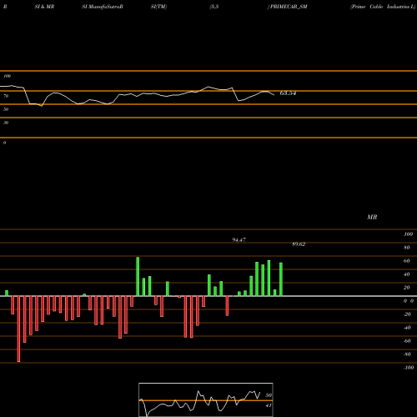Click the 30 level label on RSI chart
The image size is (417, 417).
[6, 123]
